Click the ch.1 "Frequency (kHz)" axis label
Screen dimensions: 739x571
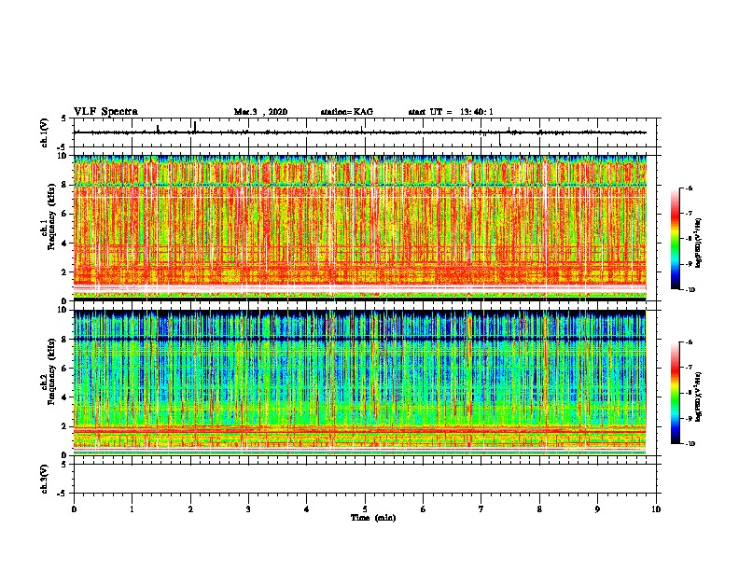(51, 217)
